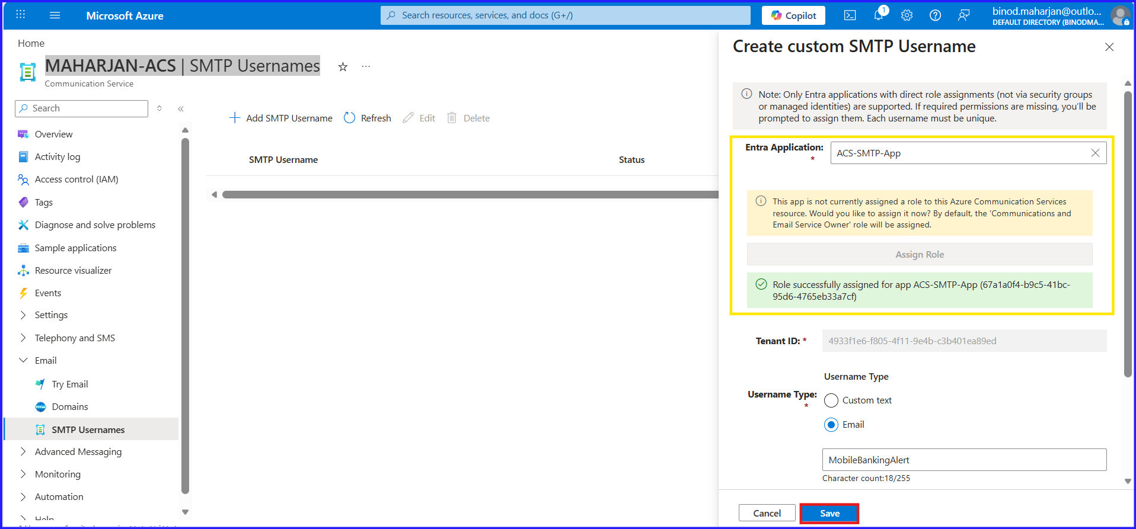Click the Status column header
The image size is (1136, 529).
pyautogui.click(x=631, y=160)
